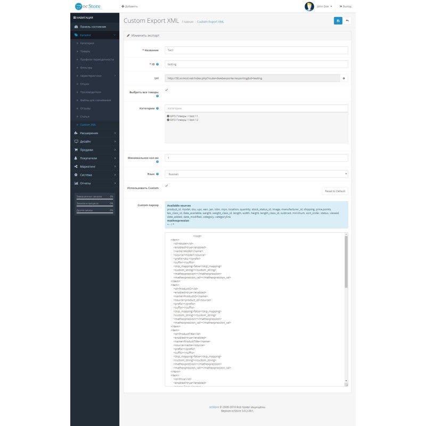Click the Custom Export XML breadcrumb link
Viewport: 426px width, 426px height.
(211, 22)
